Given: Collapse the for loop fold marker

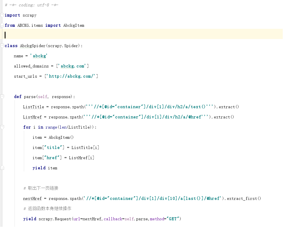Looking at the screenshot, I should tap(2, 127).
